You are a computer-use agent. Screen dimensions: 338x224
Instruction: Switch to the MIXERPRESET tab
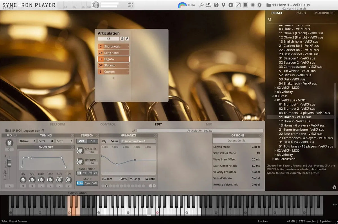324,13
